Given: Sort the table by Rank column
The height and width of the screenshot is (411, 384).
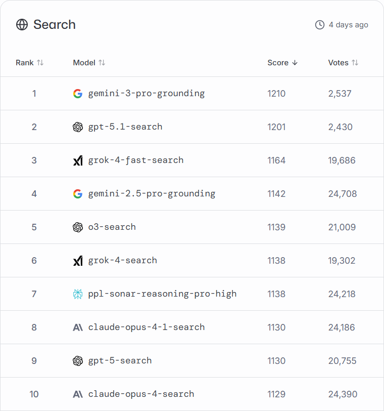Looking at the screenshot, I should [30, 63].
